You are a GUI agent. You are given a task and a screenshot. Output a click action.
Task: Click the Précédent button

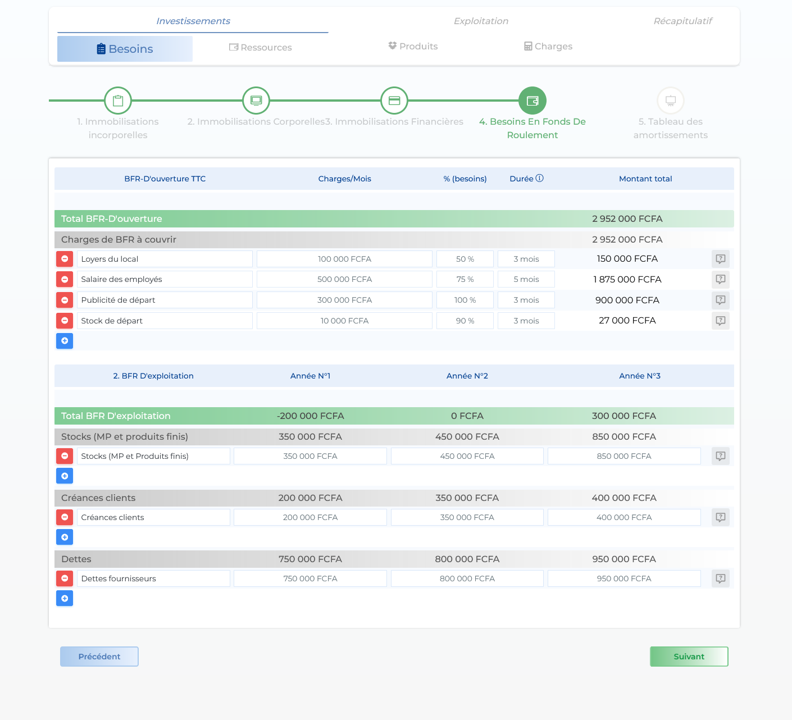point(99,657)
